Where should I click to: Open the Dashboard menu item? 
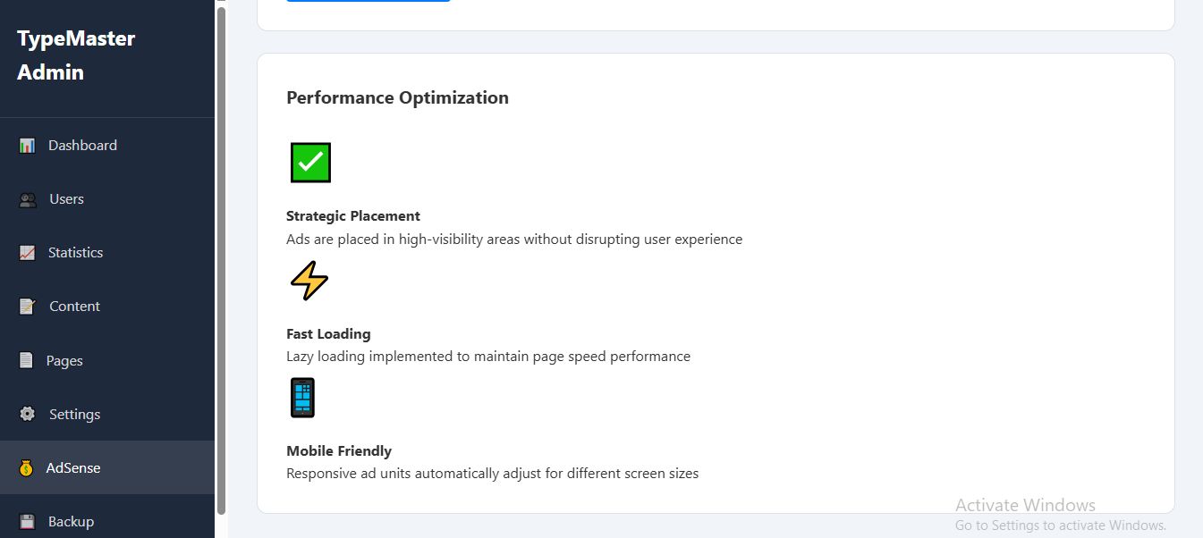(82, 146)
